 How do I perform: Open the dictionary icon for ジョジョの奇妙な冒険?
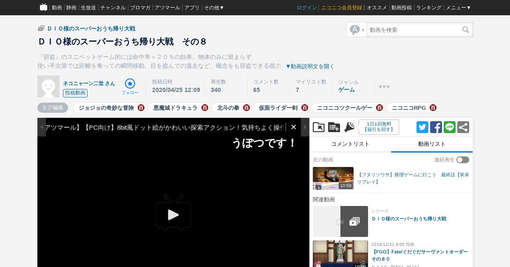click(141, 108)
